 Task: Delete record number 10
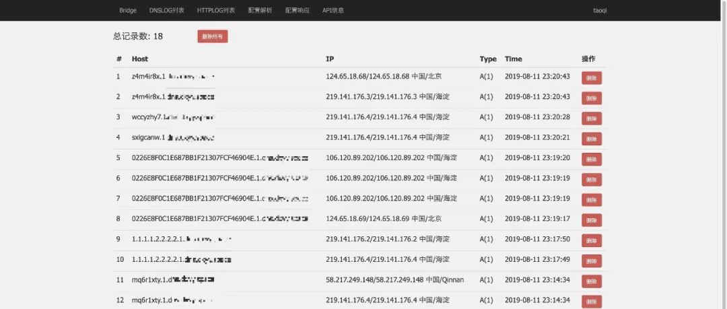click(592, 261)
